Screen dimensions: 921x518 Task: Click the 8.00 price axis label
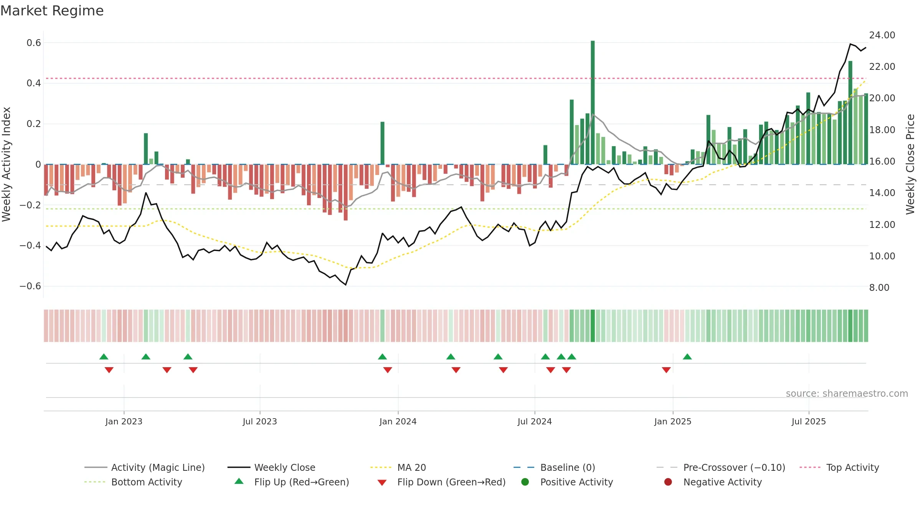pos(879,288)
